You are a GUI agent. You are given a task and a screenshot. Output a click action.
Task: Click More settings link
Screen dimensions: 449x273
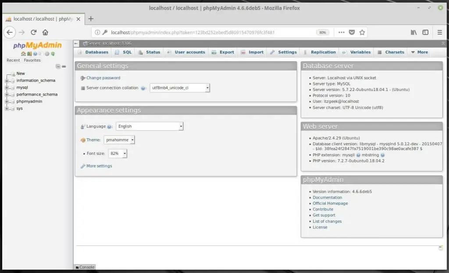click(99, 166)
